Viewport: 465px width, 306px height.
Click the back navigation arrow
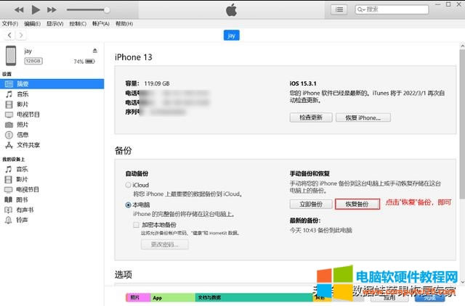pos(9,35)
